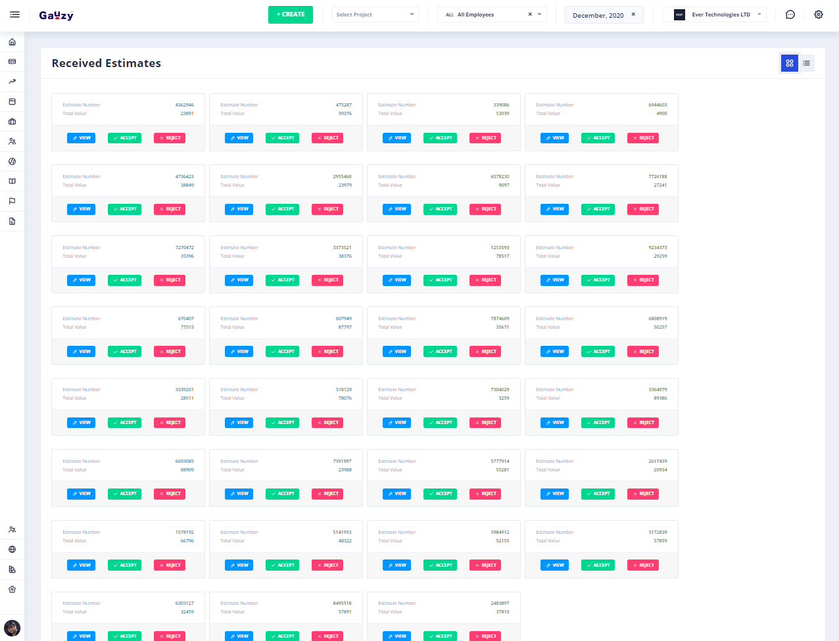Click the trending arrow sidebar icon
The height and width of the screenshot is (641, 839).
[x=12, y=82]
